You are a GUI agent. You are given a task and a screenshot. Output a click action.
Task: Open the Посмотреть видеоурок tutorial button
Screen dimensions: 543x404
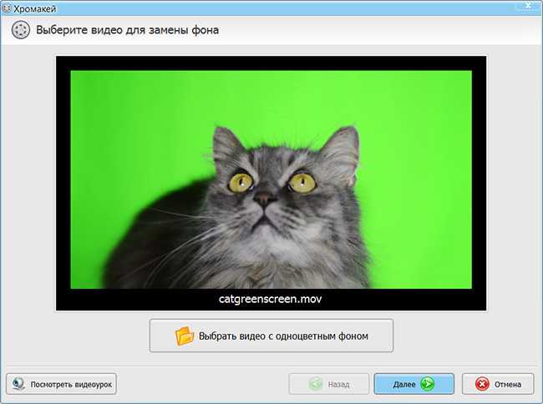coord(61,384)
